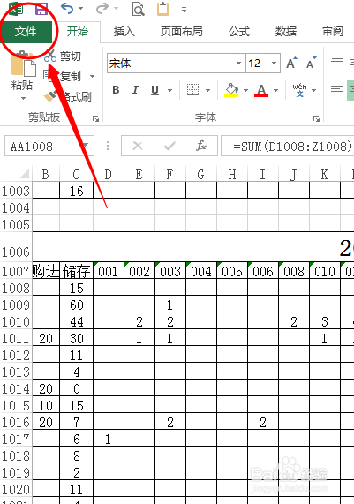
Task: Expand font color dropdown arrow
Action: click(275, 90)
